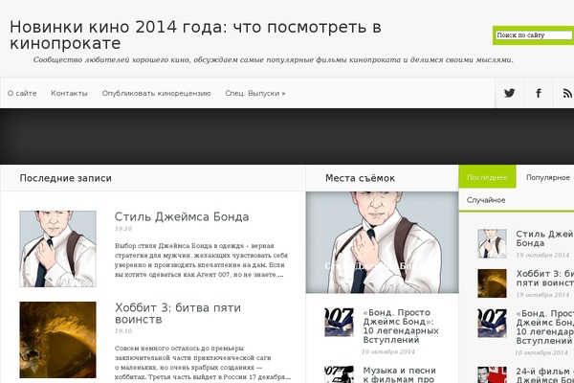
Task: Open 'Опубликовать кинорецензию' menu item
Action: [x=156, y=93]
